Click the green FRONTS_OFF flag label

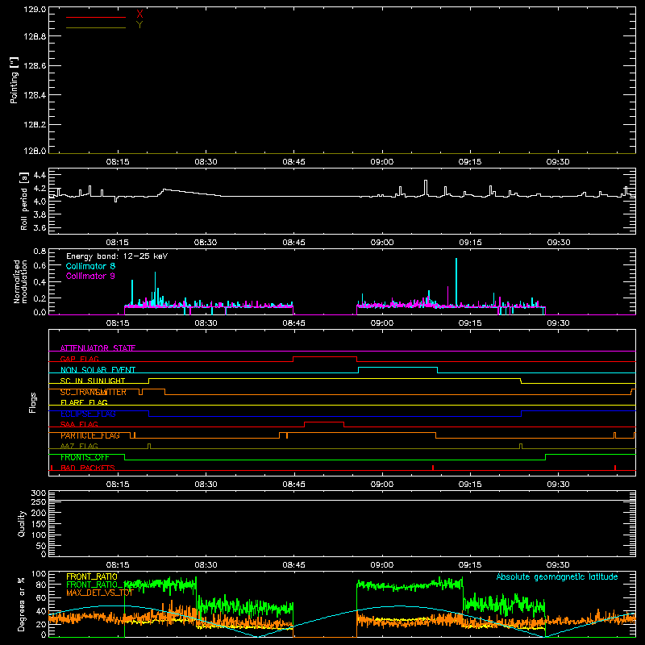click(x=85, y=457)
